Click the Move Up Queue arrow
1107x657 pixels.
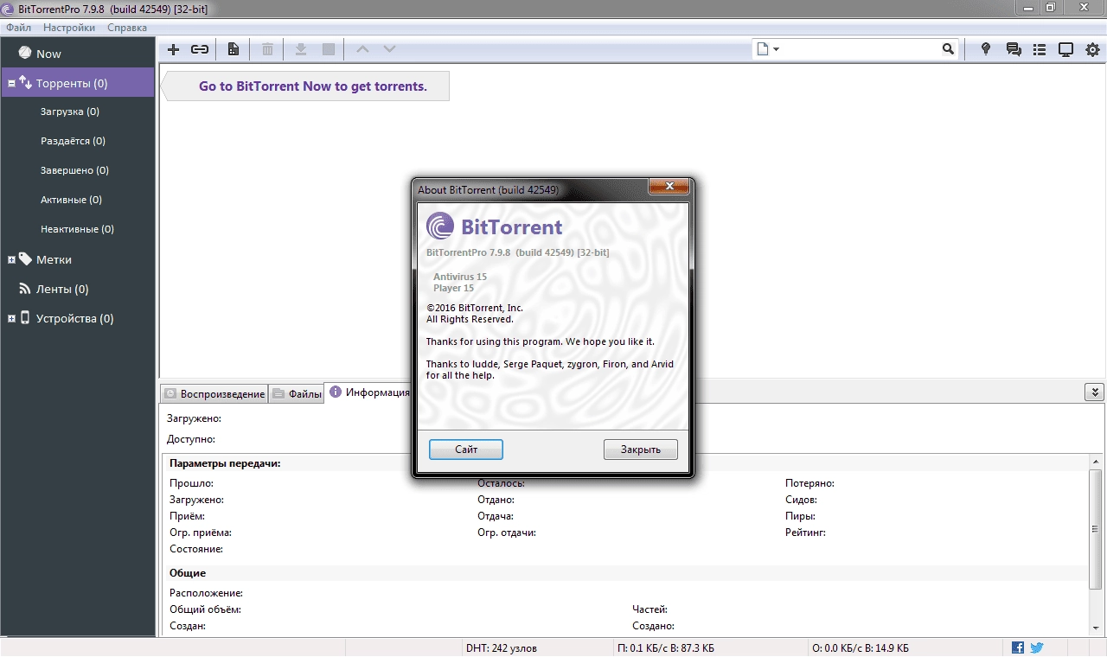pos(363,49)
